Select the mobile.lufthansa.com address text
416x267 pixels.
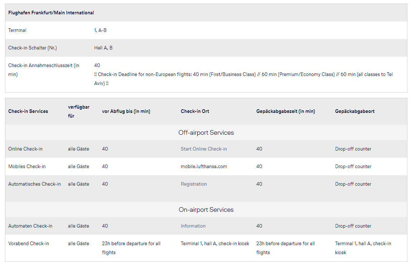pos(204,166)
